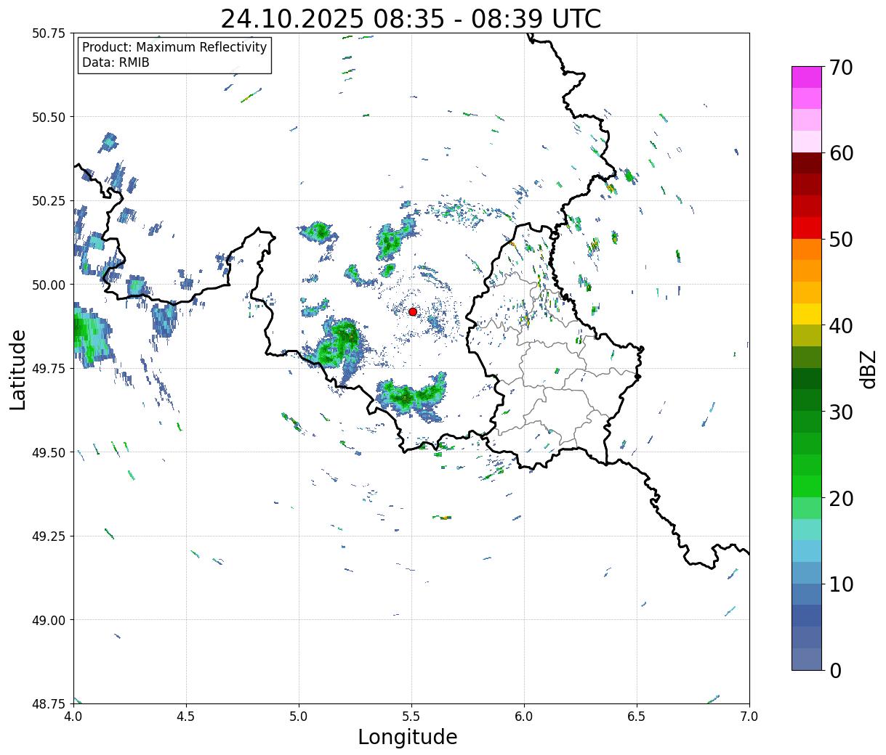The width and height of the screenshot is (886, 755).
Task: Click the 'Latitude' axis label
Action: coord(18,369)
